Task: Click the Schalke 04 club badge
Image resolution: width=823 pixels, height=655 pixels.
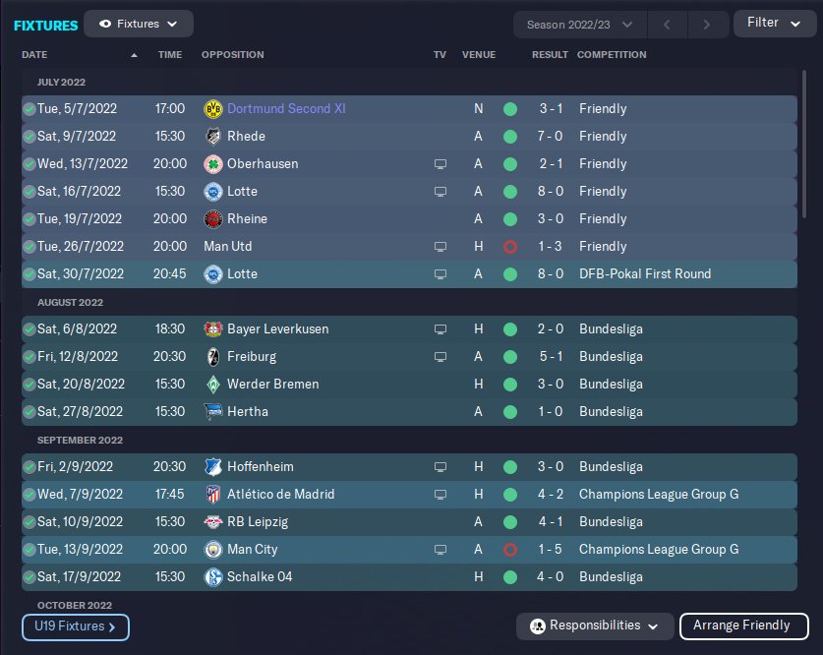Action: 212,576
